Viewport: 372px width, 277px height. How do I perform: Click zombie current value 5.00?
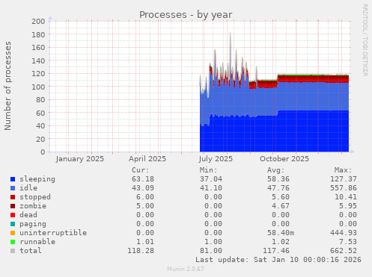[145, 206]
